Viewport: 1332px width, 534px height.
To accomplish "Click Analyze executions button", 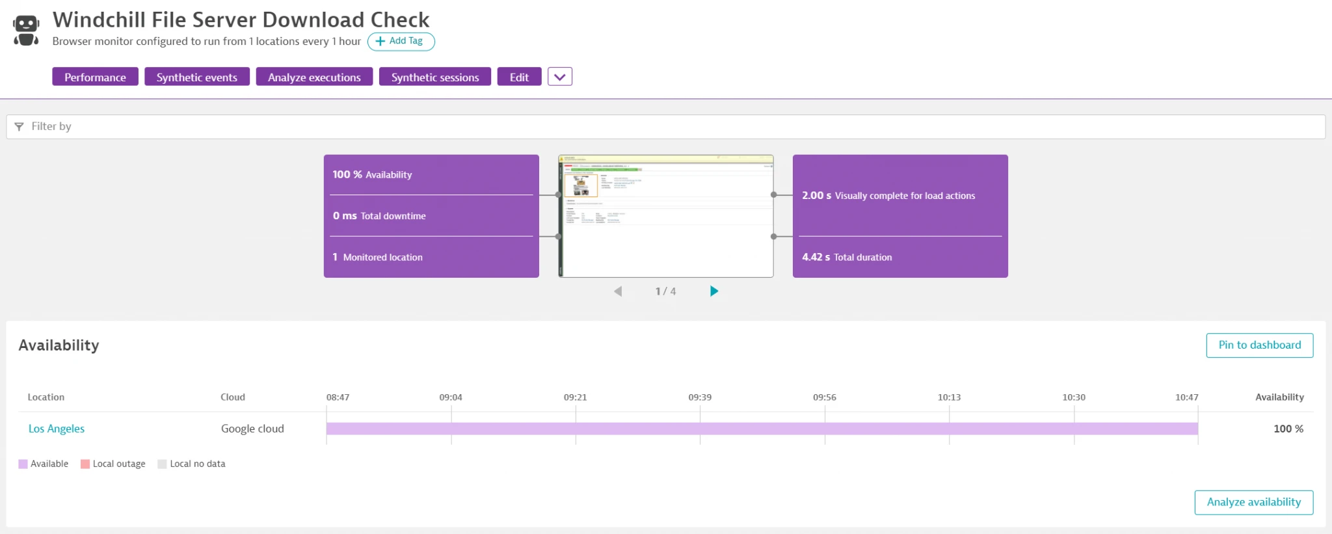I will [314, 77].
